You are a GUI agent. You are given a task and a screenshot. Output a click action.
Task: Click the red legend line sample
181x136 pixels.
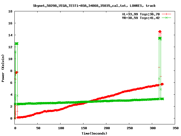[166, 14]
